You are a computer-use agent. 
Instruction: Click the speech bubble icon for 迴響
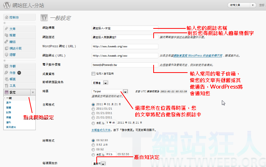tap(7, 55)
